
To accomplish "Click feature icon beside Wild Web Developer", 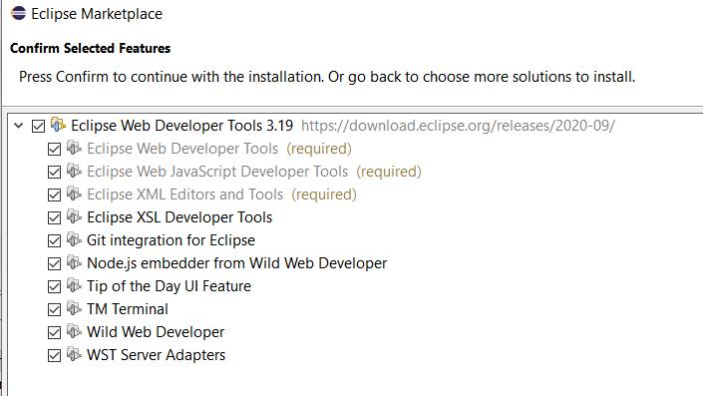I will tap(74, 331).
